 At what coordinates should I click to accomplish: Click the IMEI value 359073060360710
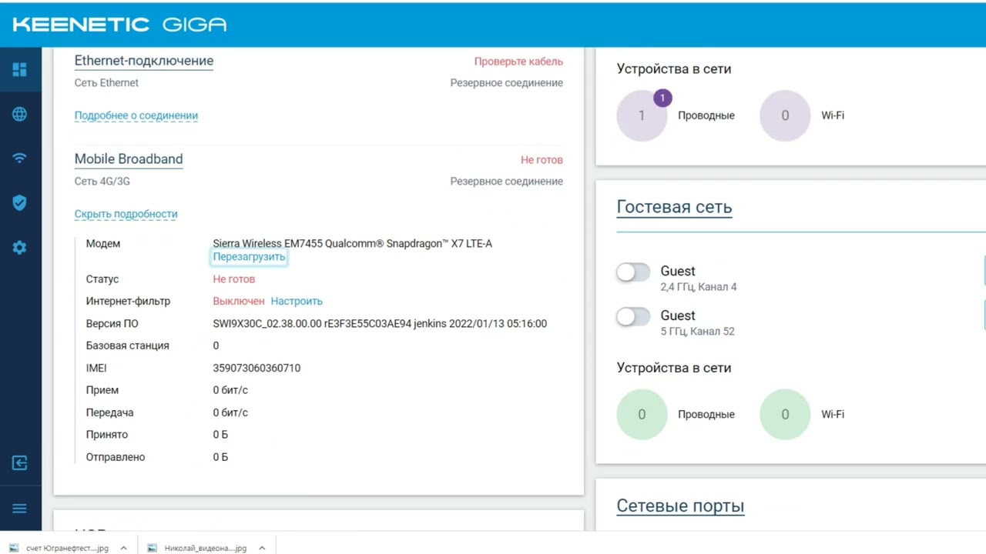257,369
